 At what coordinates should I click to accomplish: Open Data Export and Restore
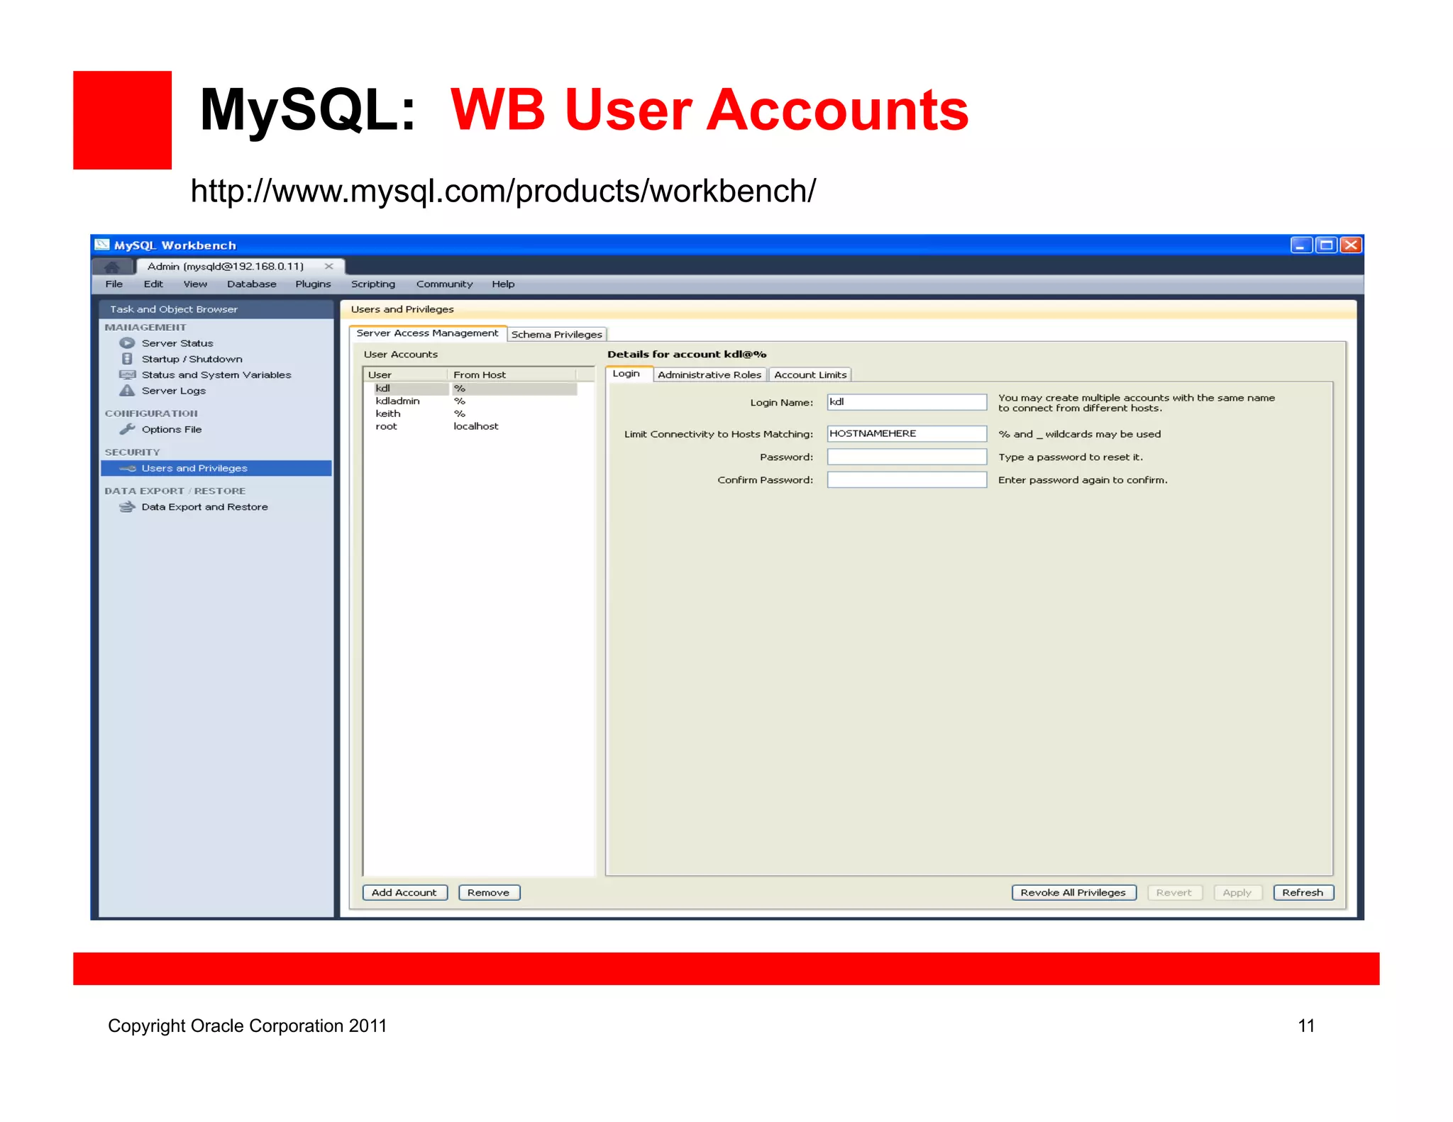[205, 507]
